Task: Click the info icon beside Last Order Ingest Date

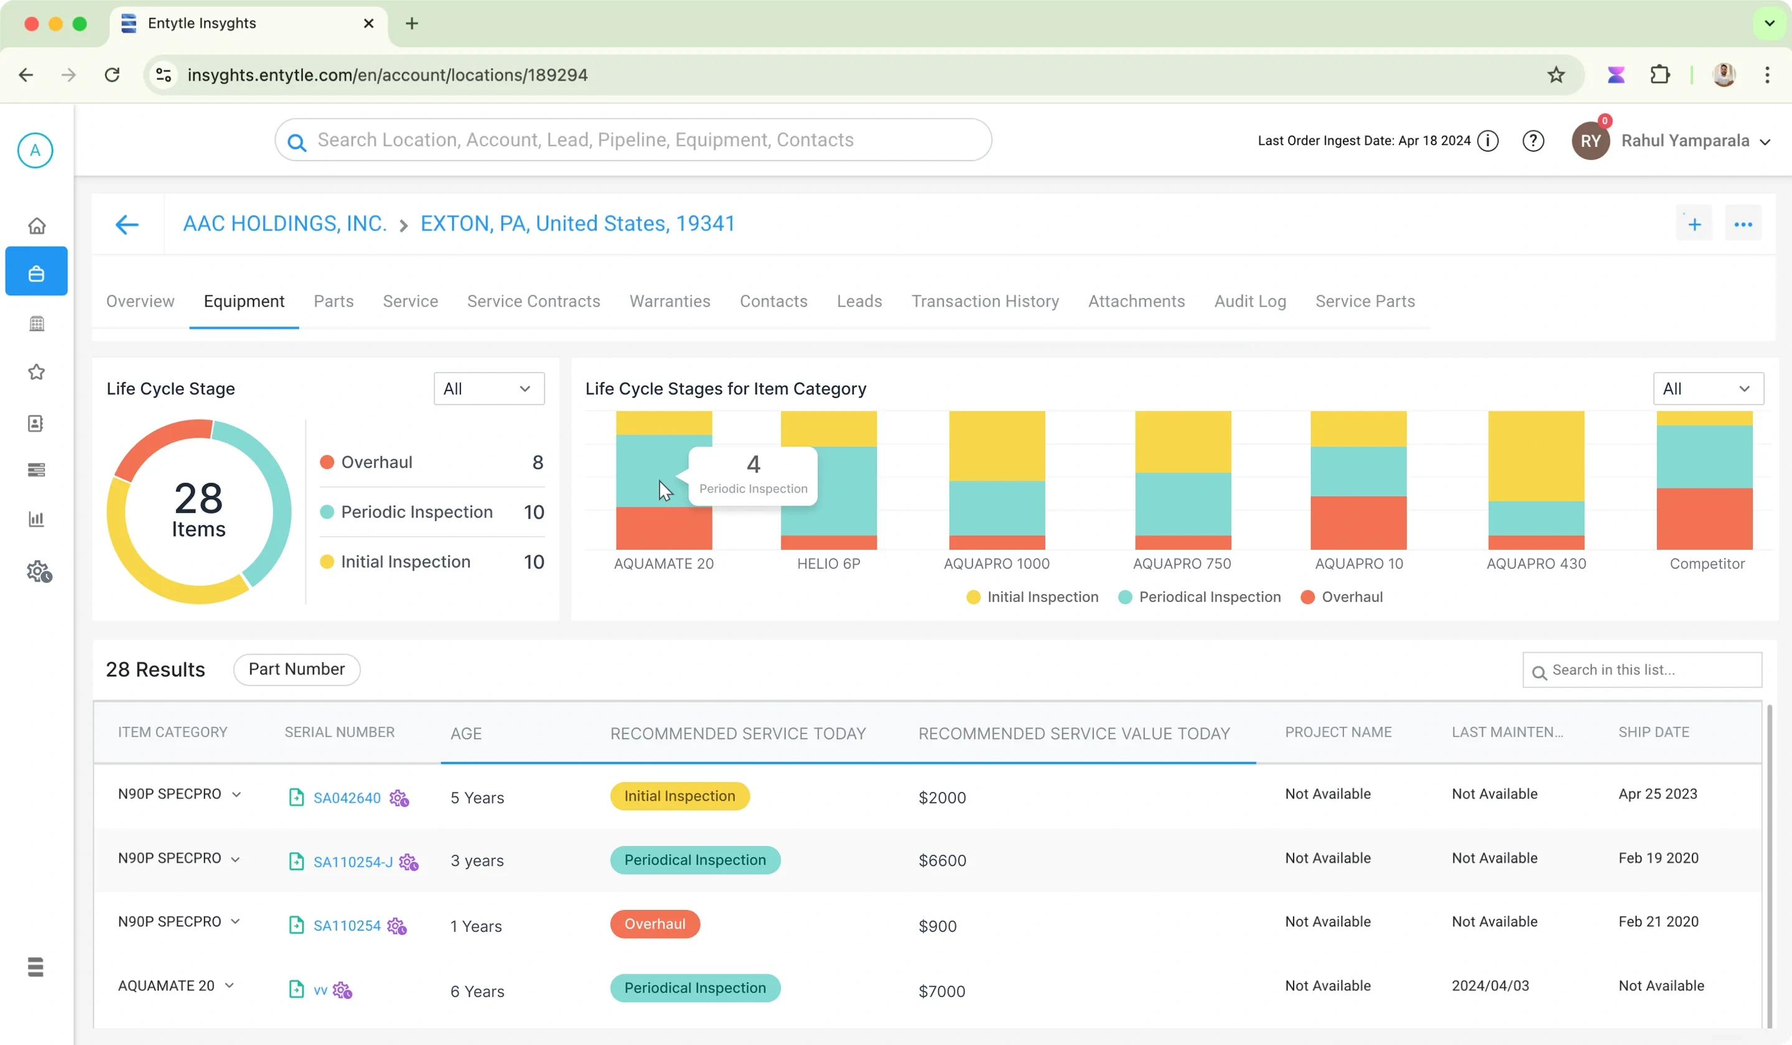Action: point(1488,141)
